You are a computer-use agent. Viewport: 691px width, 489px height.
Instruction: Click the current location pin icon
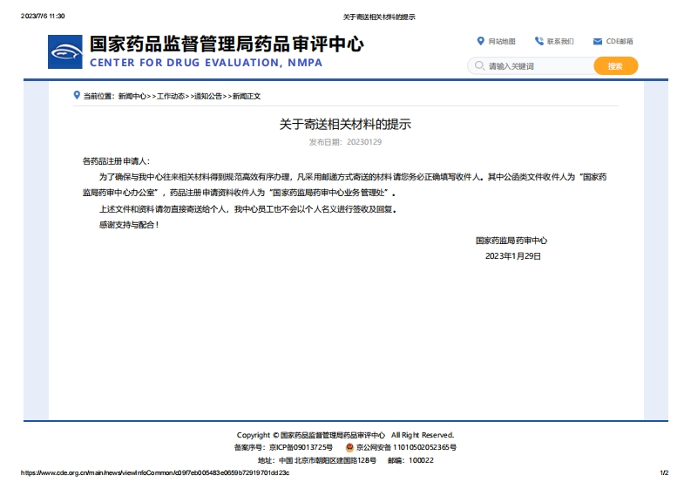tap(77, 95)
